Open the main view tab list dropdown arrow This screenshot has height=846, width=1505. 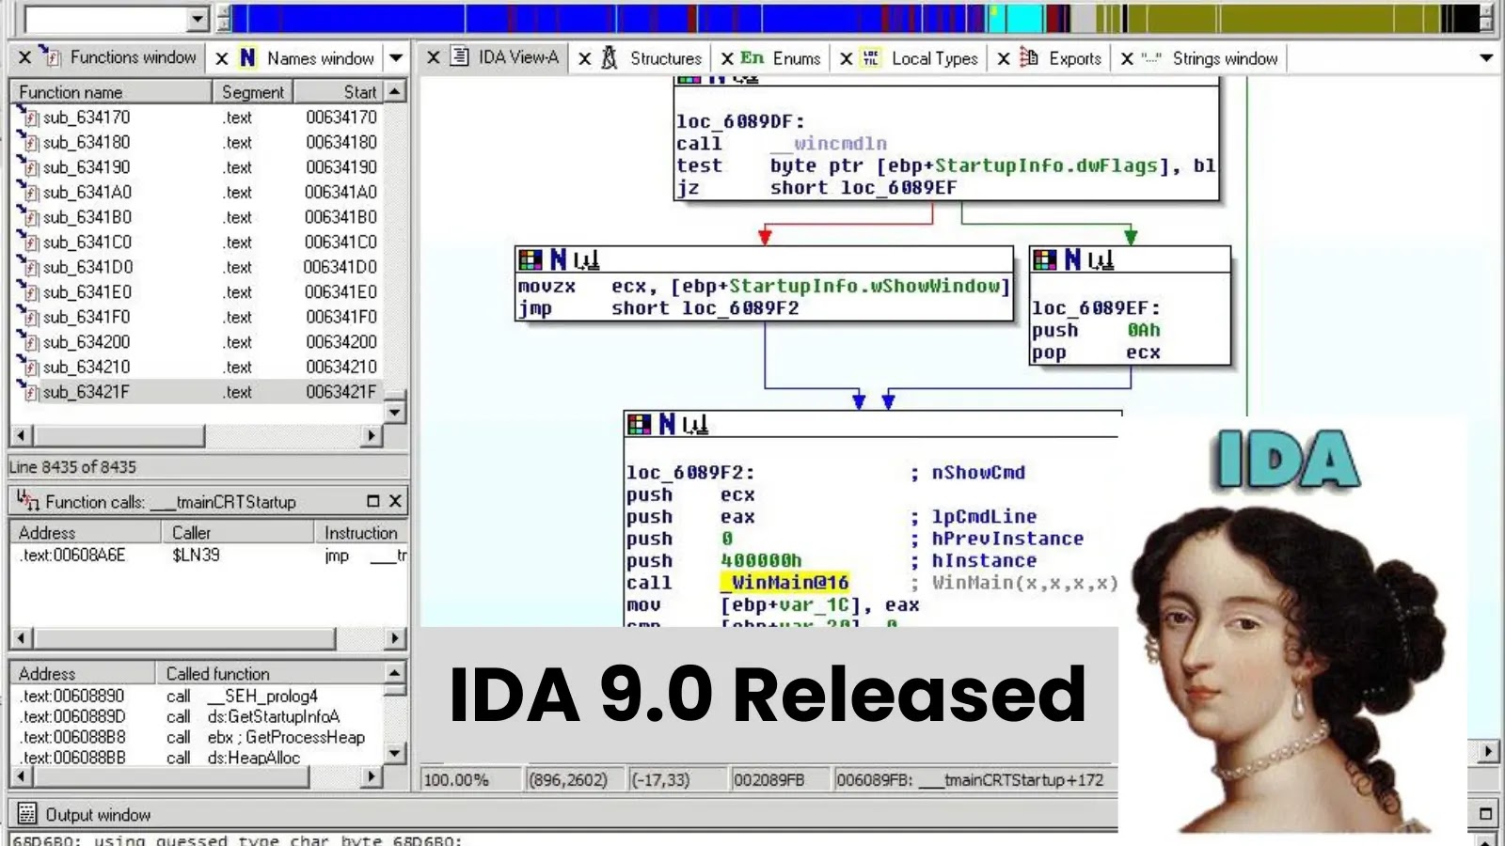click(x=1486, y=58)
